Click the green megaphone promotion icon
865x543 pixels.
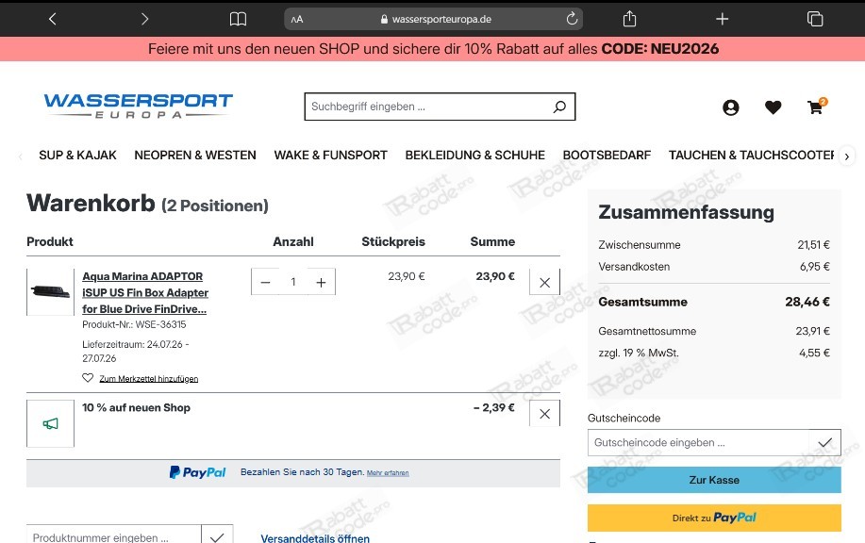pyautogui.click(x=50, y=423)
